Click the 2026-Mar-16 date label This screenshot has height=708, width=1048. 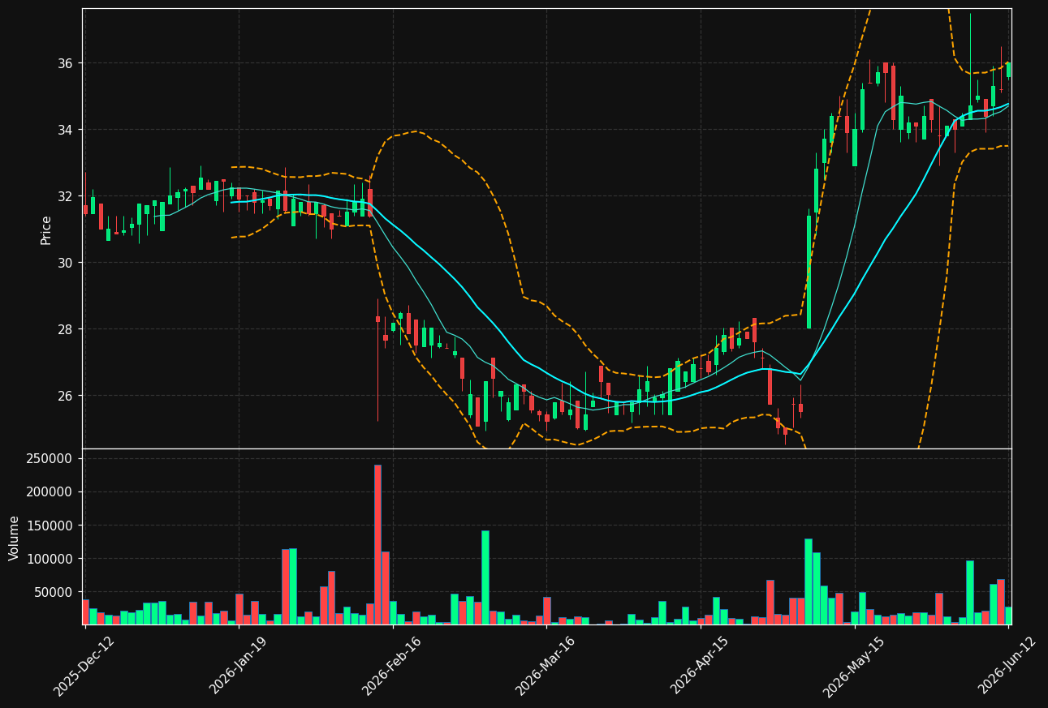(546, 666)
